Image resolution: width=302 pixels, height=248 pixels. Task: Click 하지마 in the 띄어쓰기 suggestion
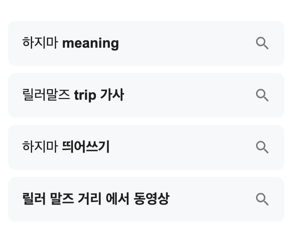(x=40, y=147)
